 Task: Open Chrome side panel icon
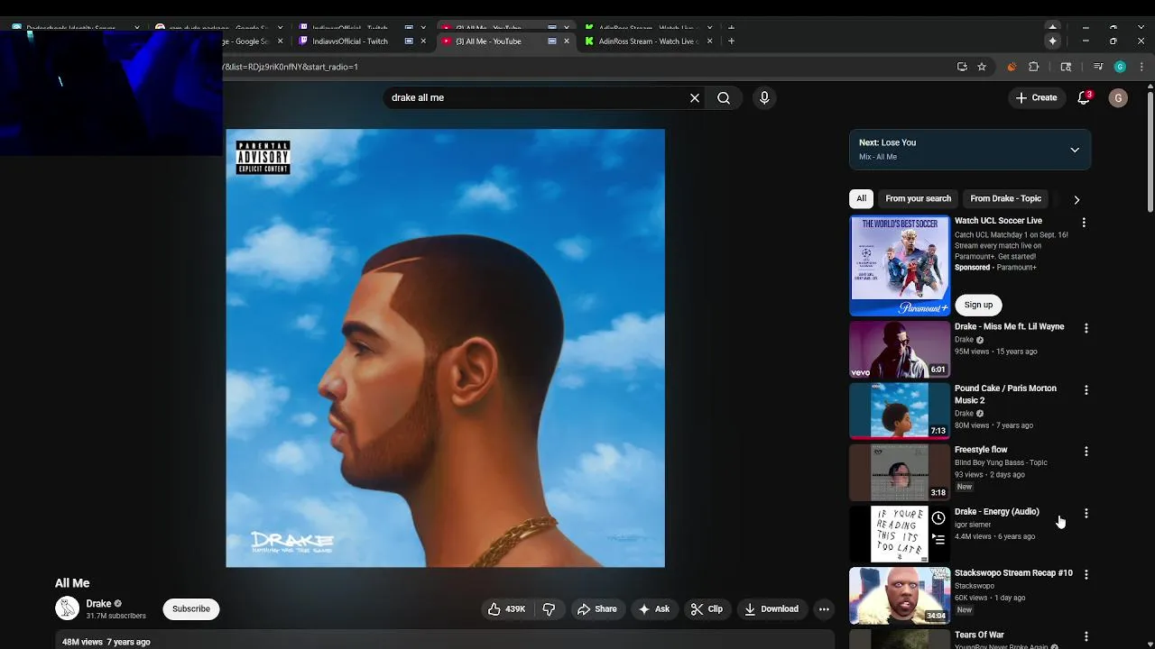coord(1066,67)
